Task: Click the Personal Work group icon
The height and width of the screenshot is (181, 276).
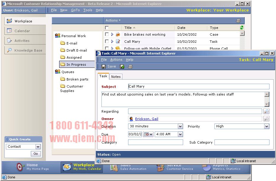Action: 58,36
